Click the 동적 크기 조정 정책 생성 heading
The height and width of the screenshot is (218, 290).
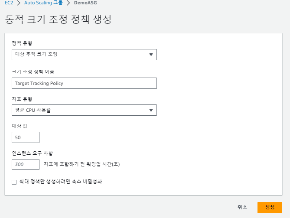pyautogui.click(x=58, y=20)
